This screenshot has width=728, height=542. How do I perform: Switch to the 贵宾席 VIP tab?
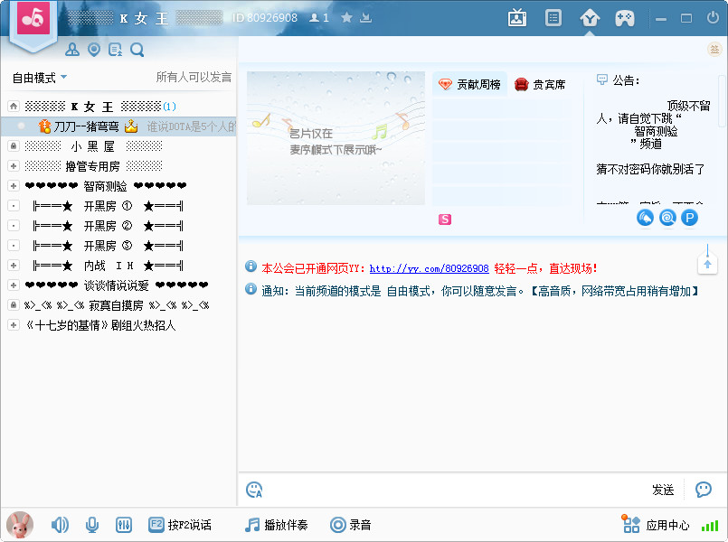540,84
